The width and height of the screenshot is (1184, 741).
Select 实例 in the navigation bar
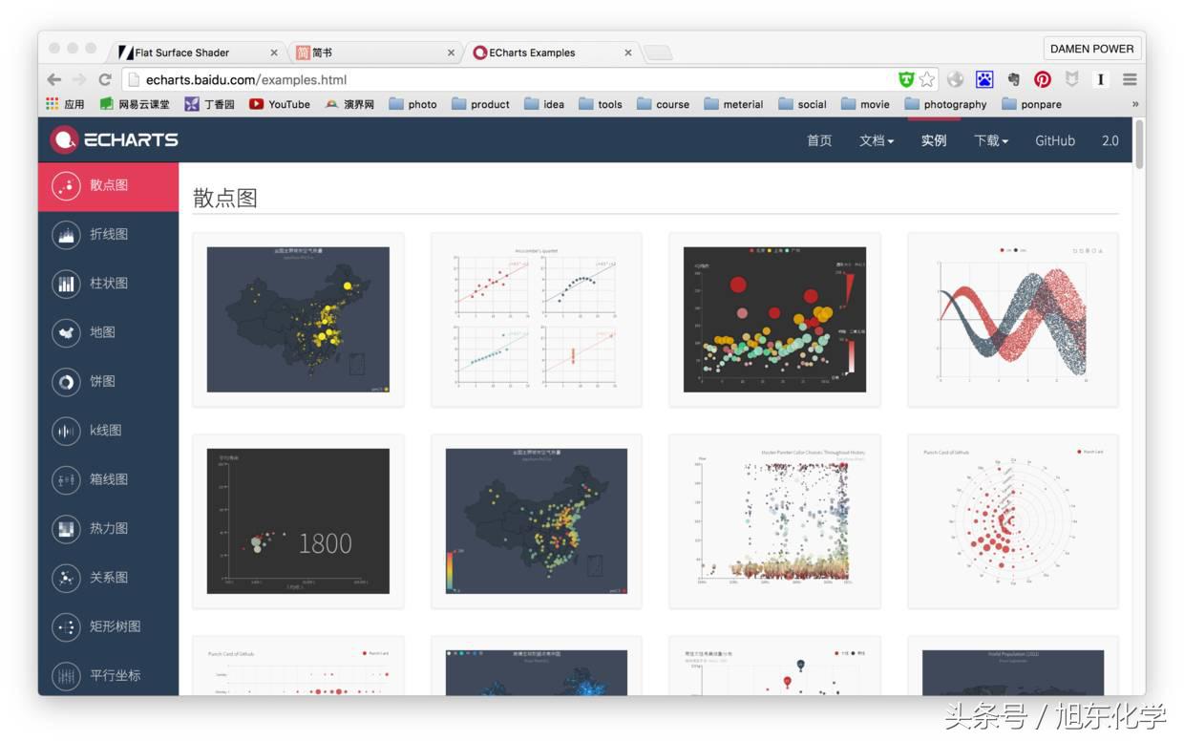point(934,140)
